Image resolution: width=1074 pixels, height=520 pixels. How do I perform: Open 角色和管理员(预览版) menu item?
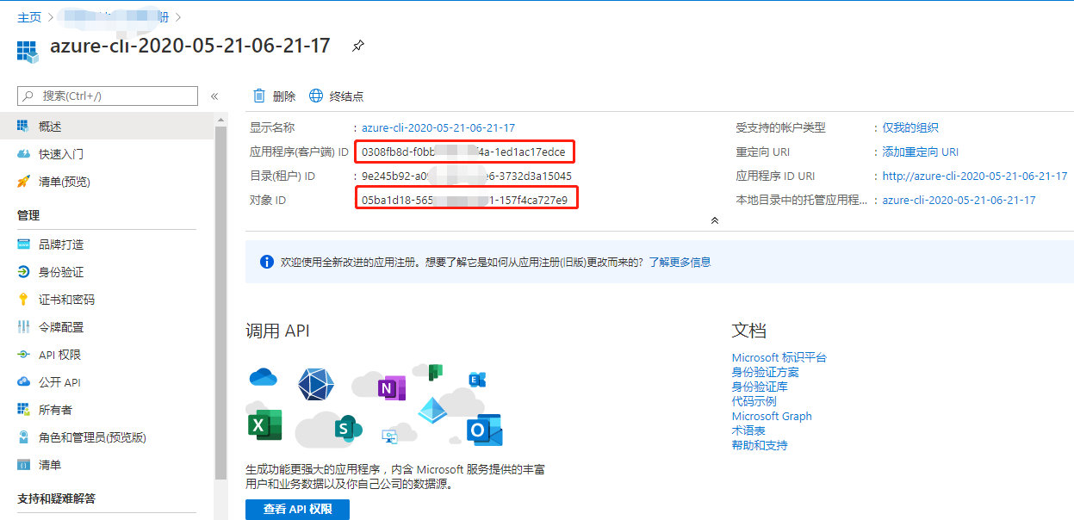pyautogui.click(x=92, y=437)
